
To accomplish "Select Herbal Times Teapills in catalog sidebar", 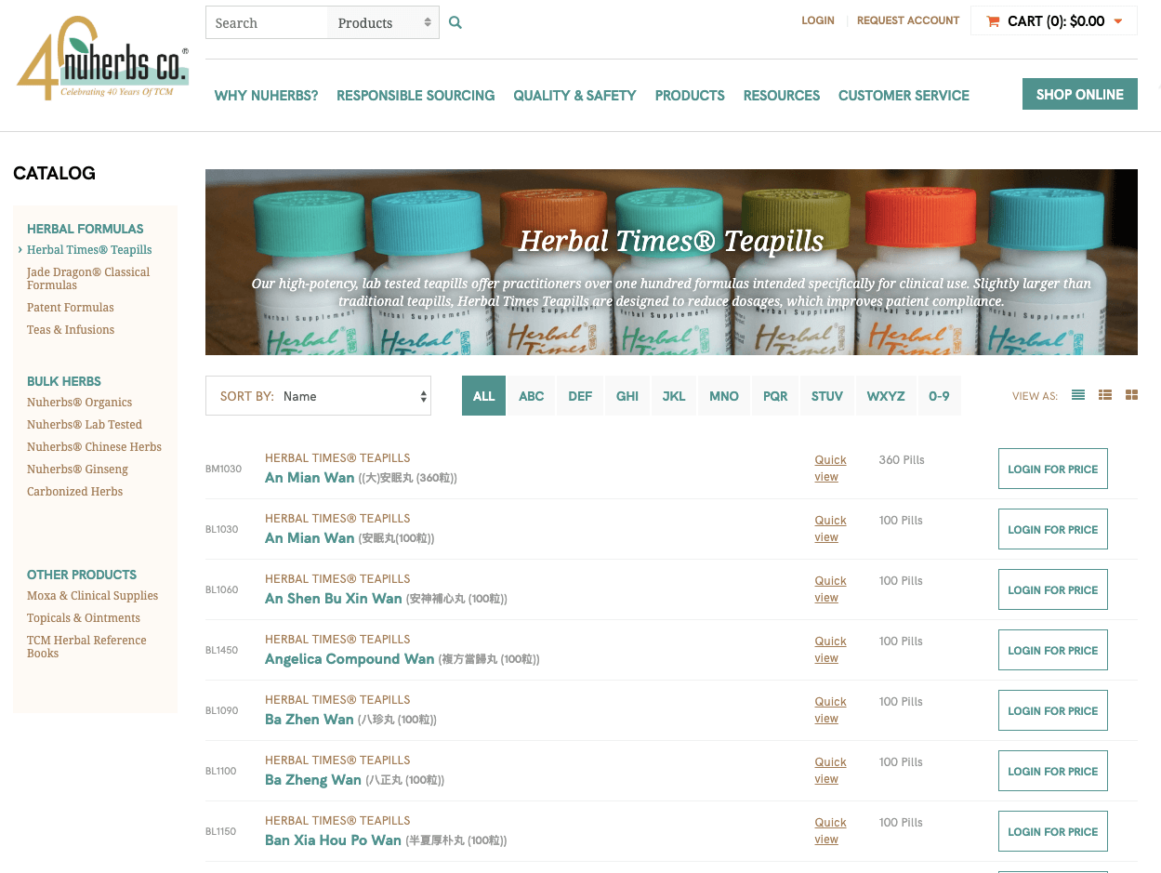I will (x=89, y=250).
